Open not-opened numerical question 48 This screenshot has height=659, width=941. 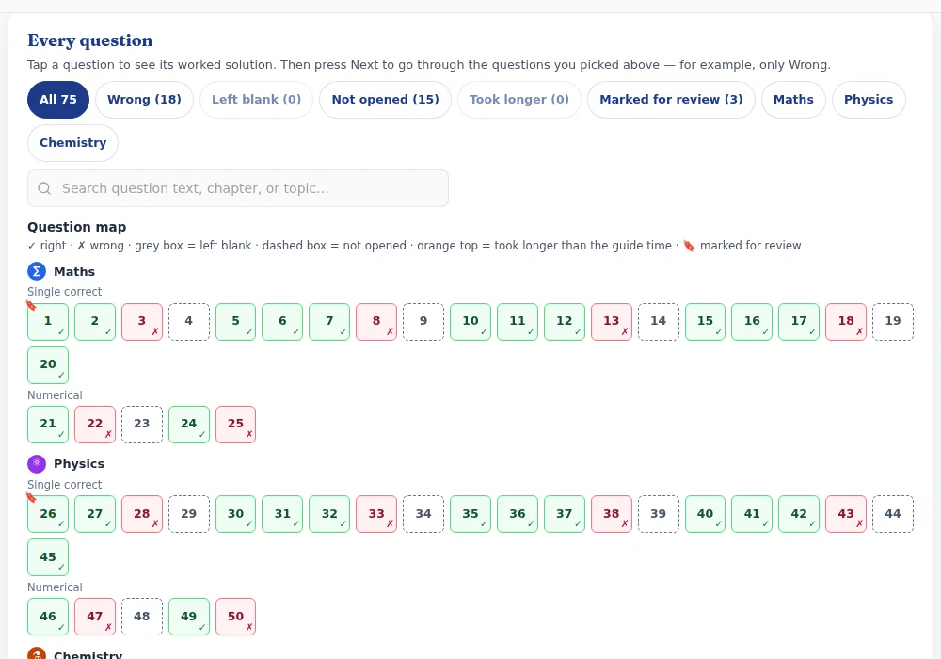142,617
